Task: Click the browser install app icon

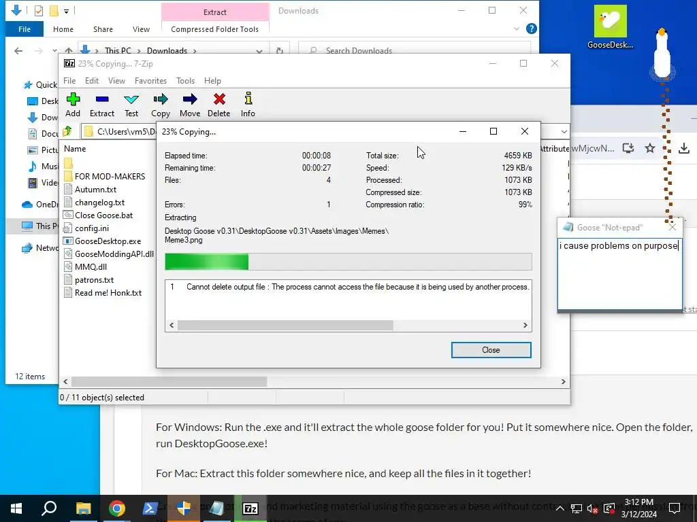Action: click(x=628, y=148)
